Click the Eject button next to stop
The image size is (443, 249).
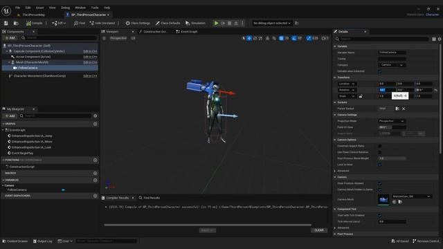(236, 23)
